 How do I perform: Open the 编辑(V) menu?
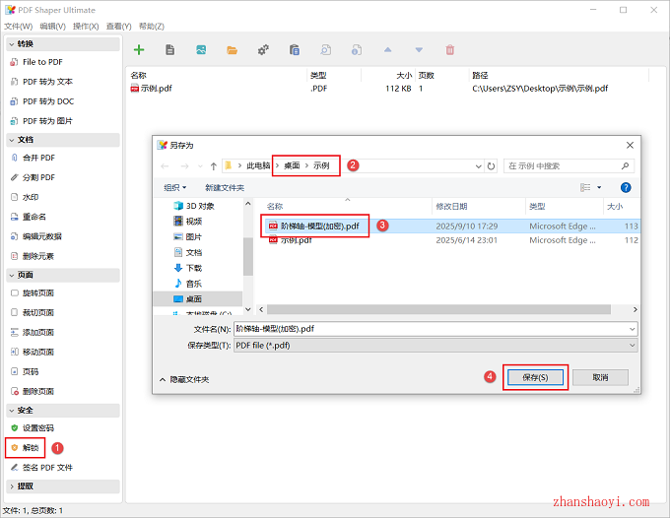52,26
